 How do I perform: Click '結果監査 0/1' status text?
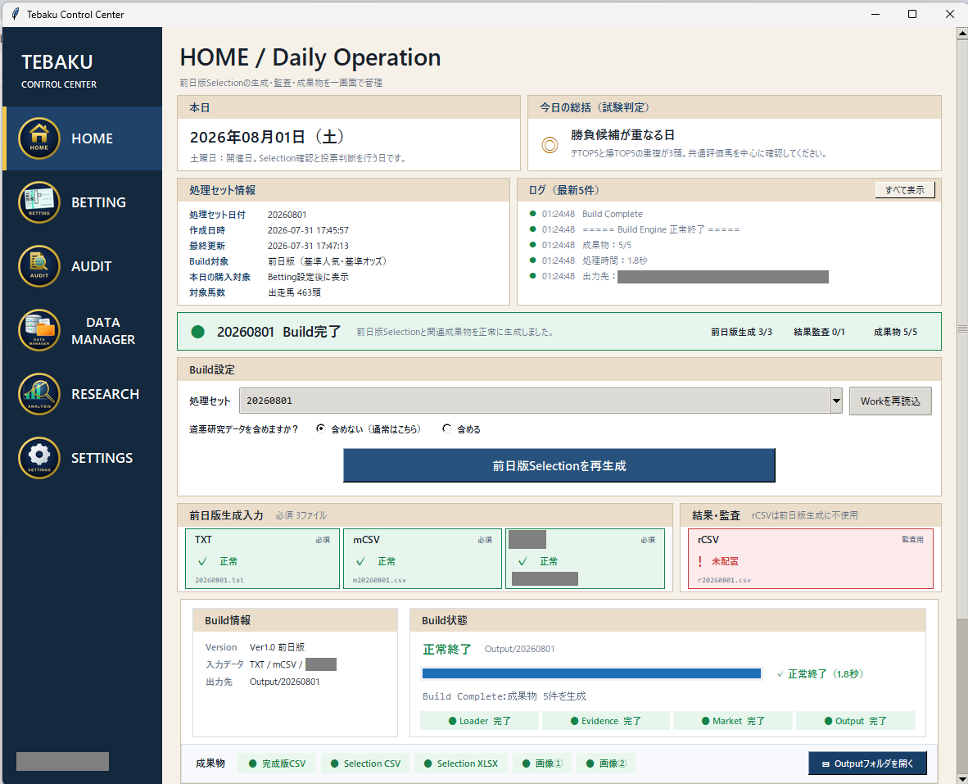(x=819, y=332)
